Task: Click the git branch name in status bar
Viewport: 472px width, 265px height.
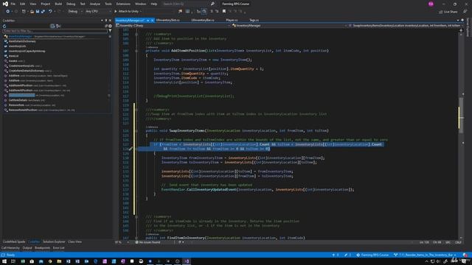Action: point(425,255)
